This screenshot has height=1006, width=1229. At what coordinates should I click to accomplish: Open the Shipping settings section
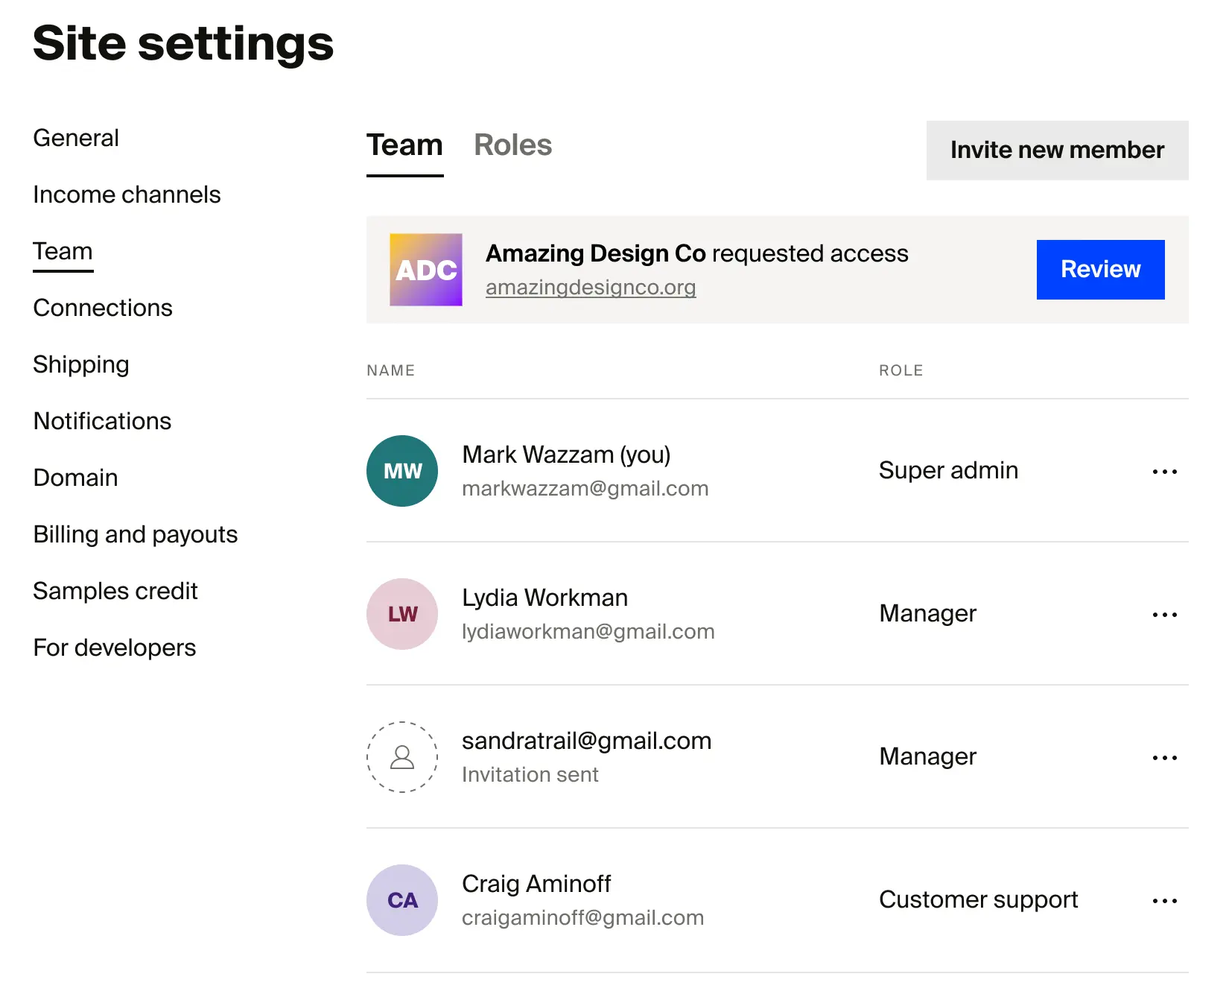(81, 364)
